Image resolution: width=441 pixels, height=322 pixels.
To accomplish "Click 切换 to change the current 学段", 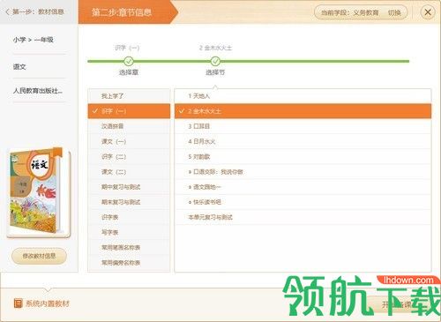I will [x=394, y=12].
